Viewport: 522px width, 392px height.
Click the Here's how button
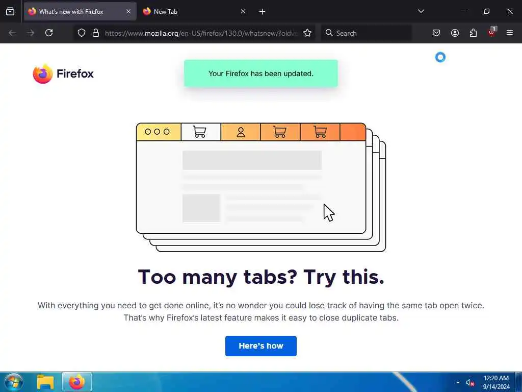coord(261,346)
